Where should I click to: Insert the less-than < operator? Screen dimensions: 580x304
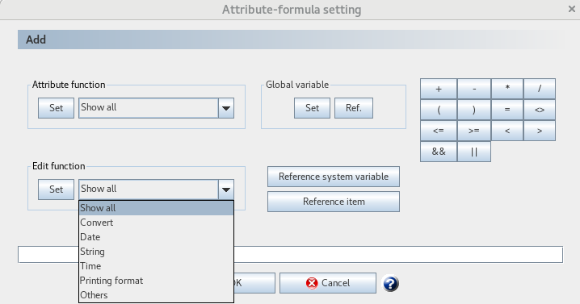[x=507, y=131]
